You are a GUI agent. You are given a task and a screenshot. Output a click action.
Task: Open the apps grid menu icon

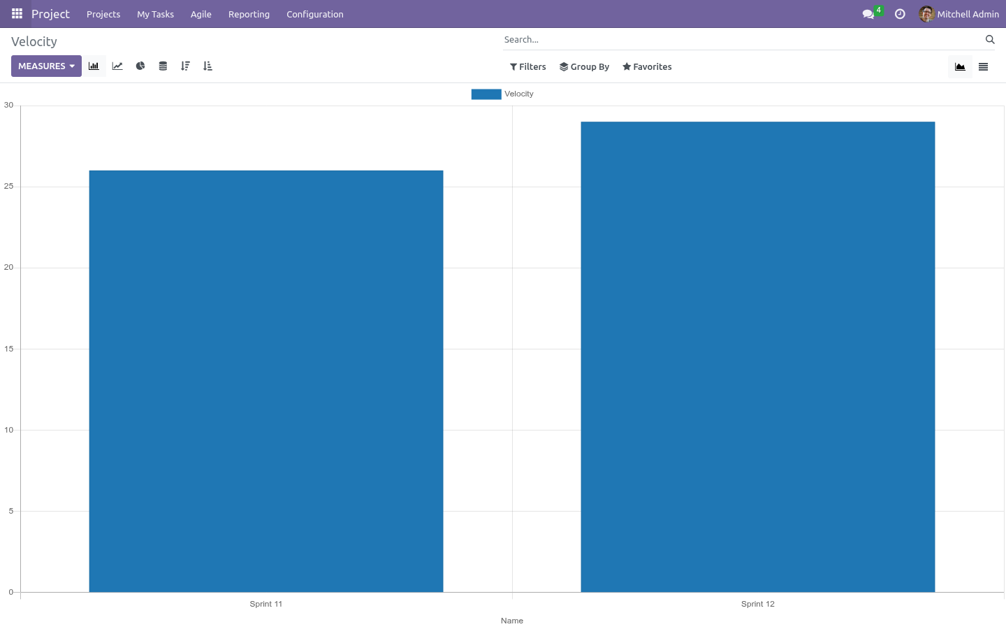click(17, 14)
